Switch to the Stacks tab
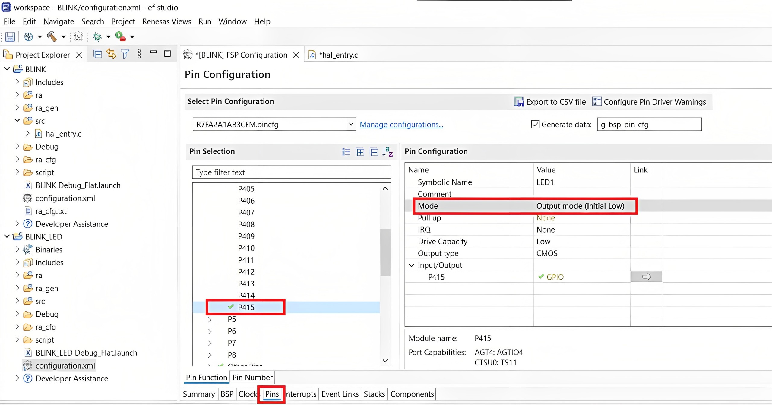Viewport: 772px width, 405px height. click(x=374, y=394)
